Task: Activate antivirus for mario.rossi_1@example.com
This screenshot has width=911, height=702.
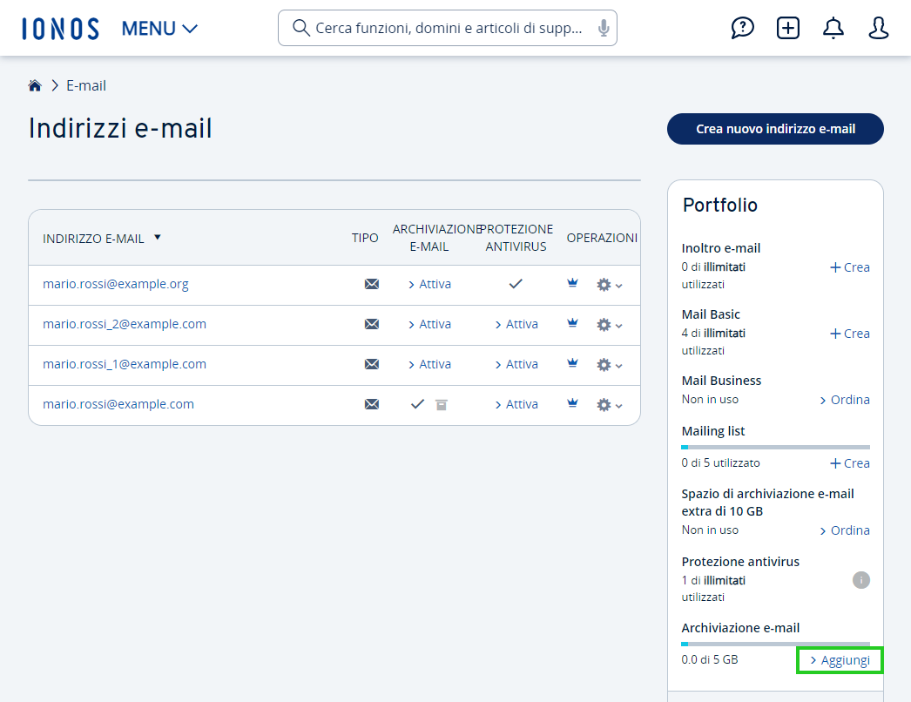Action: (x=516, y=364)
